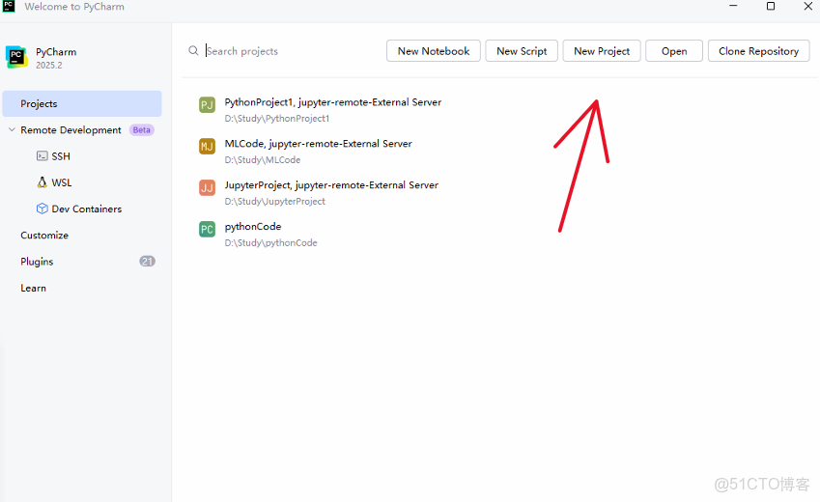This screenshot has height=502, width=820.
Task: Click the Clone Repository button
Action: pos(759,51)
